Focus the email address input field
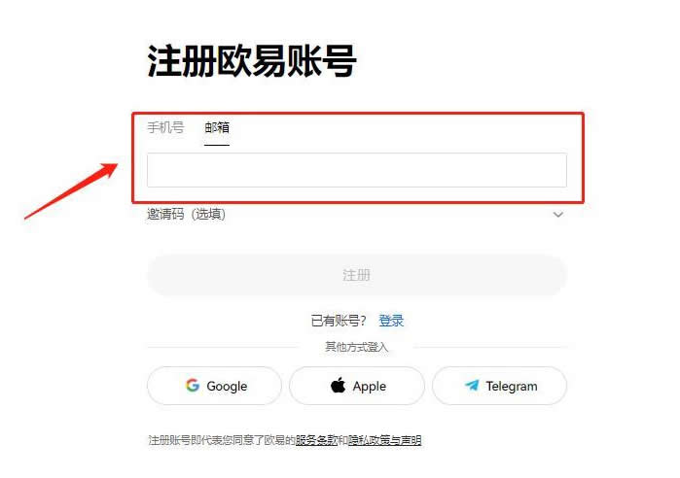680x478 pixels. tap(357, 170)
